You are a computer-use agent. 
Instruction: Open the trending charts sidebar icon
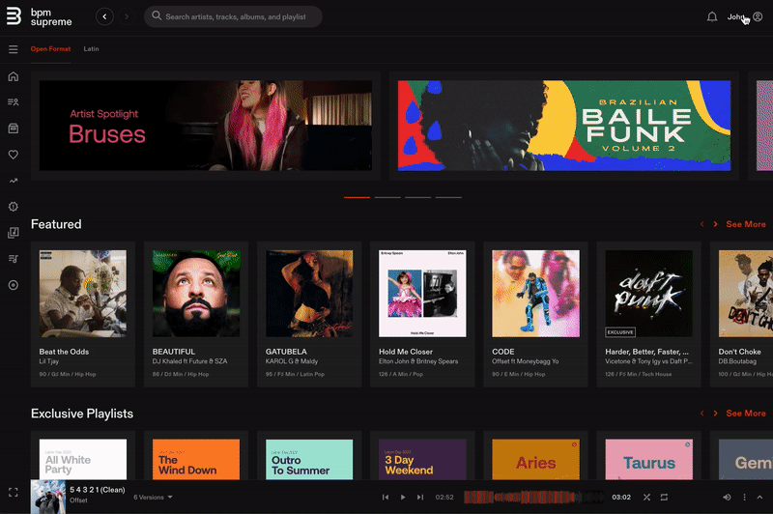click(x=14, y=181)
